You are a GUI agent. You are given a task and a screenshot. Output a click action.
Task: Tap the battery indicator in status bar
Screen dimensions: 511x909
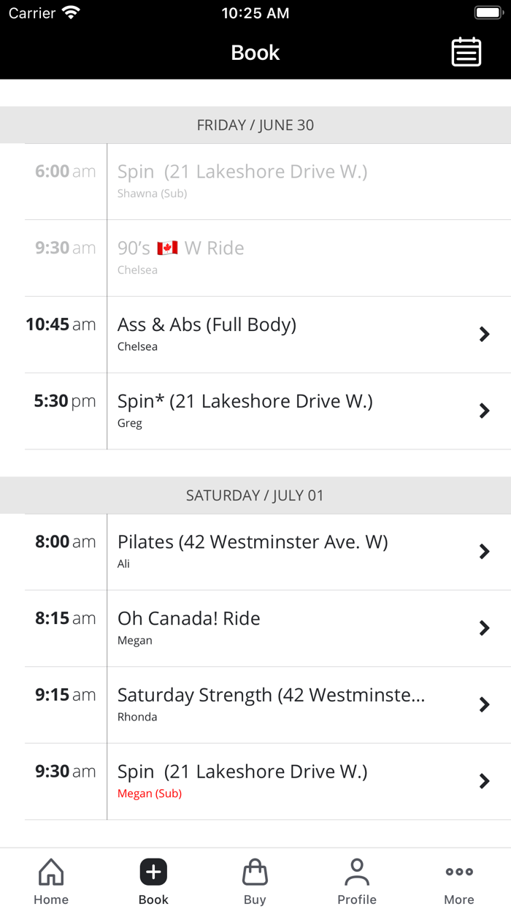[488, 13]
